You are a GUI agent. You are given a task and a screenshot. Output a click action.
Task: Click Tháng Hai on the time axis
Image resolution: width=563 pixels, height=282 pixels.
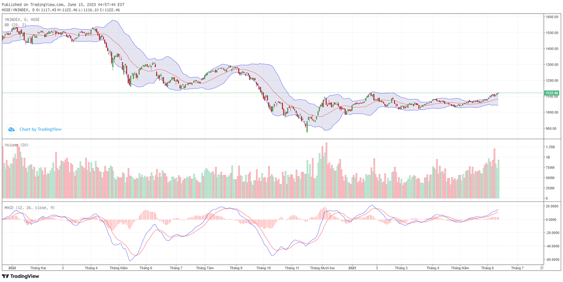[x=38, y=268]
